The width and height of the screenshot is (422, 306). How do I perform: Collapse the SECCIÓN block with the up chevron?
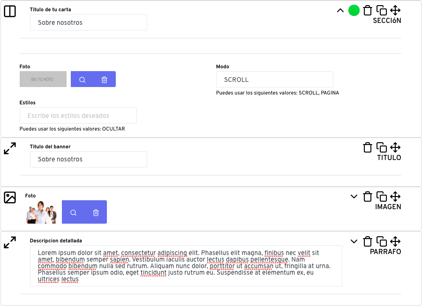tap(340, 10)
